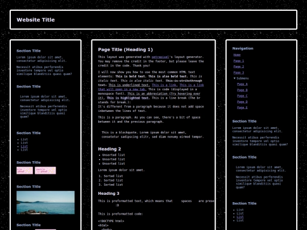
Task: Follow the petrapixel link in the intro
Action: pos(160,57)
